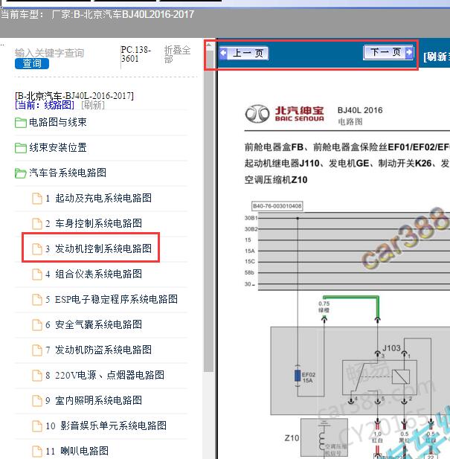This screenshot has height=459, width=450.
Task: Click document icon for 车身控制系统电路图
Action: pos(37,224)
